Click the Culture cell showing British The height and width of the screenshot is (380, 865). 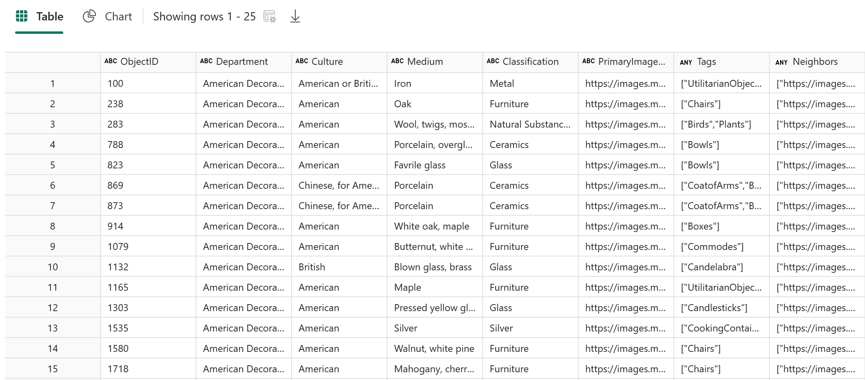coord(312,267)
